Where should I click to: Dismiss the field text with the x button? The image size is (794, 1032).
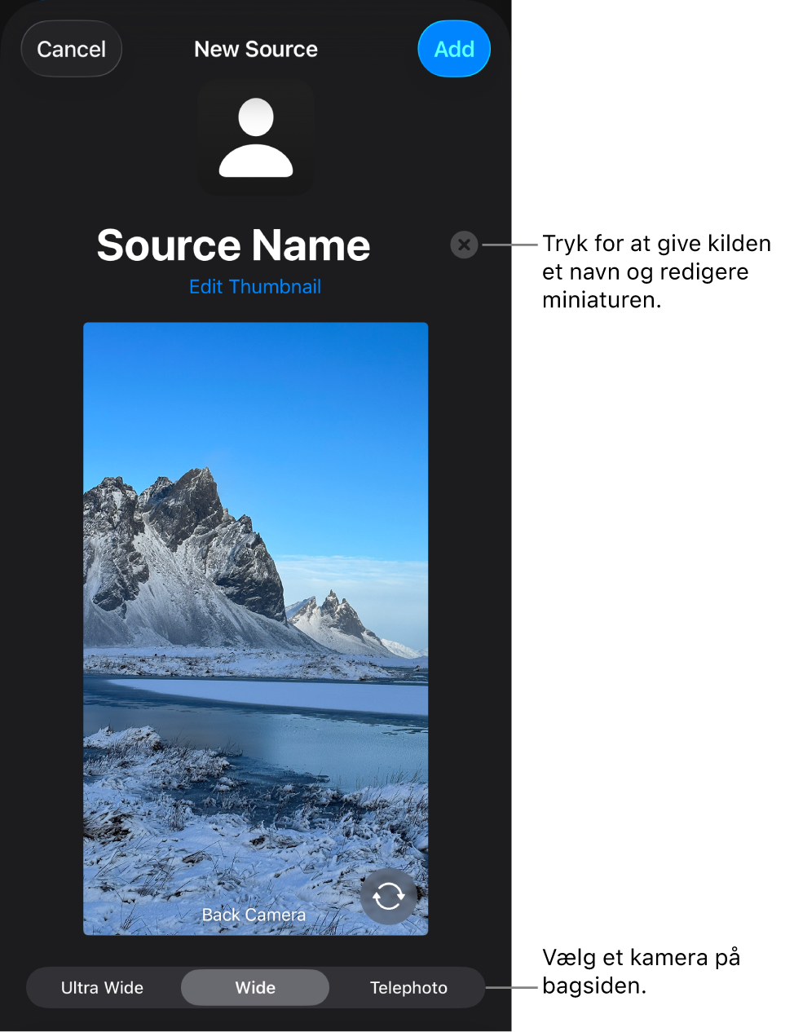click(x=464, y=245)
